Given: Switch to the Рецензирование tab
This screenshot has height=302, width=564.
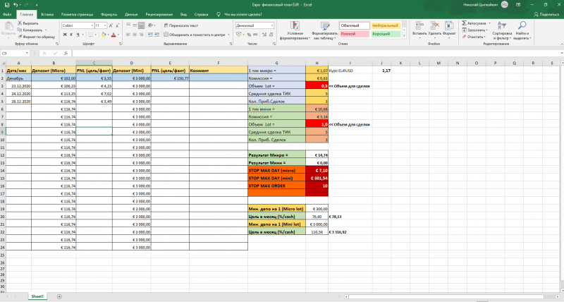Looking at the screenshot, I should pyautogui.click(x=159, y=14).
